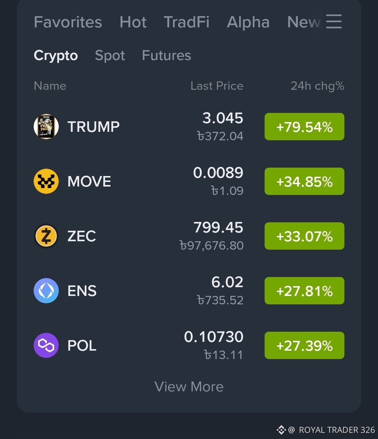Tap the +33.07% change badge
Screen dimensions: 378x439
click(304, 236)
